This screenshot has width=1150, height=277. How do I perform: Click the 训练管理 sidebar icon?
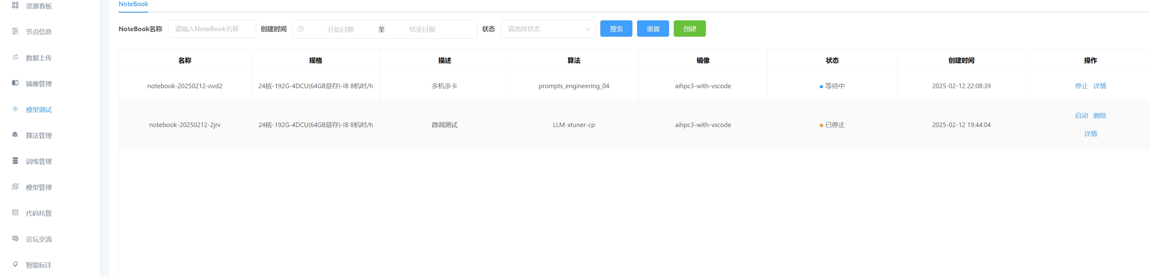15,161
